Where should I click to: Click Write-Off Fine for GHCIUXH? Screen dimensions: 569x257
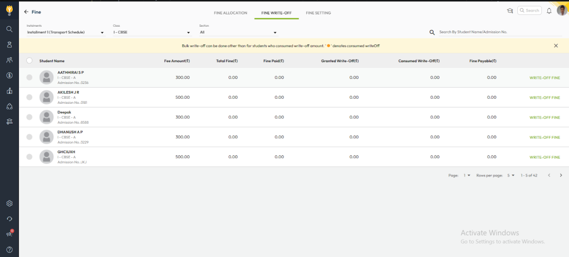coord(544,157)
